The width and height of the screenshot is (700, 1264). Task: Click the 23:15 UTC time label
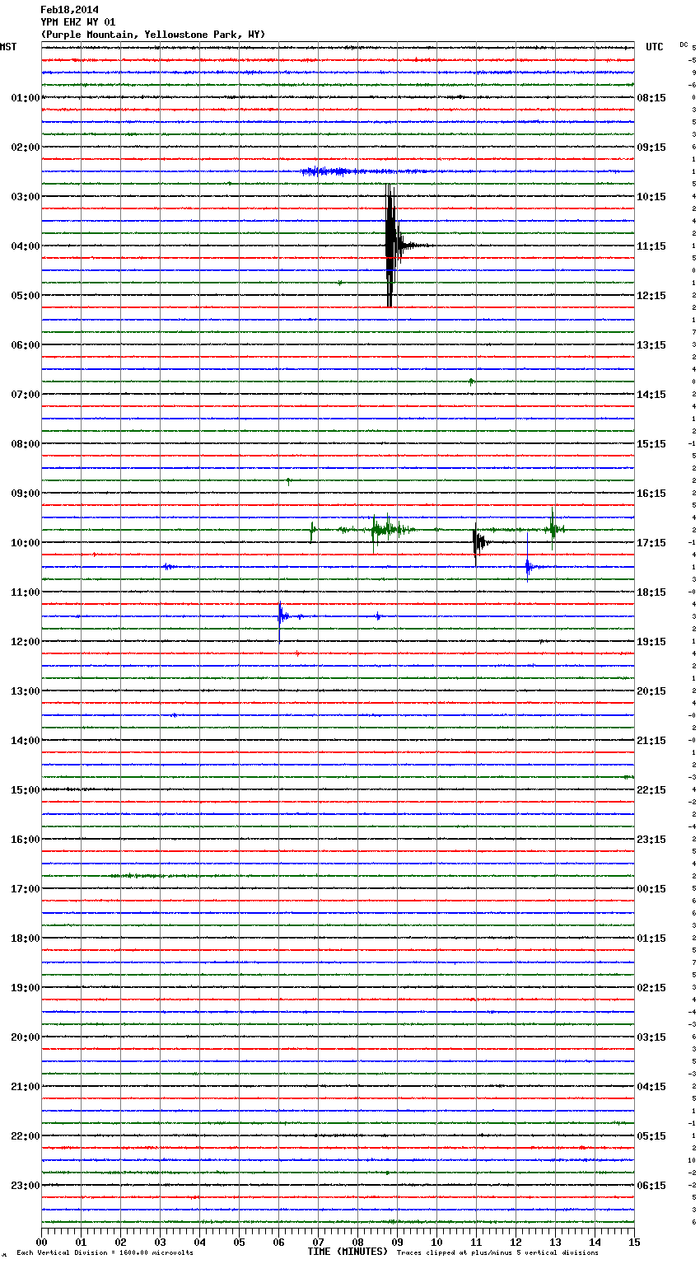651,840
